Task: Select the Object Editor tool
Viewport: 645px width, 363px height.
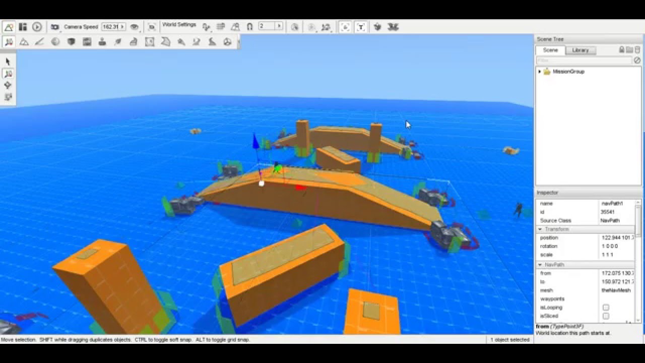Action: pos(9,42)
